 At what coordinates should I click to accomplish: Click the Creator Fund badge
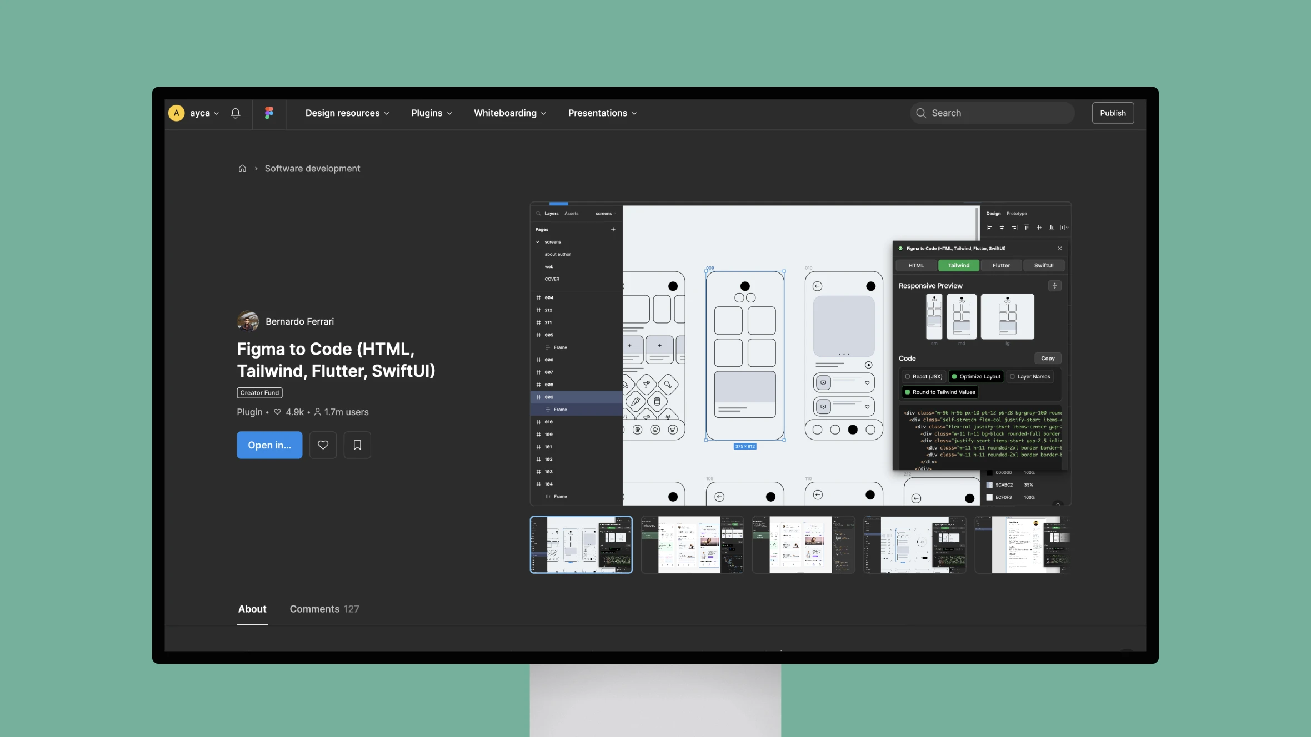coord(259,393)
